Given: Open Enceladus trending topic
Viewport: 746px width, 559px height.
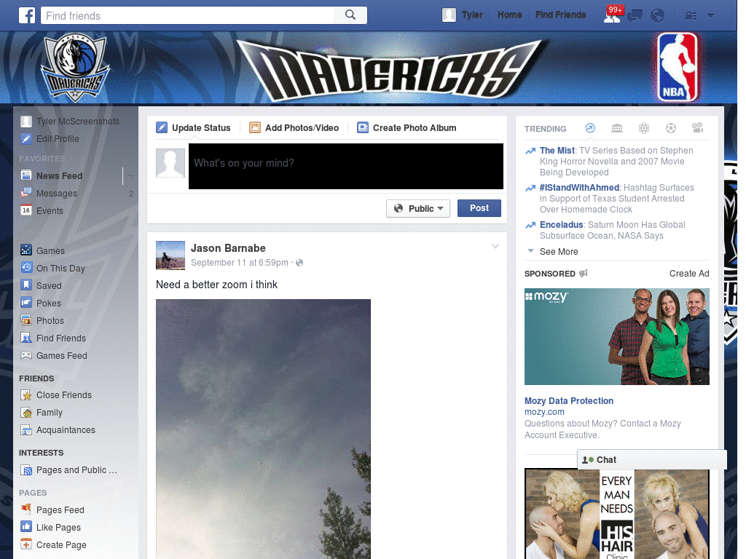Looking at the screenshot, I should [x=562, y=224].
